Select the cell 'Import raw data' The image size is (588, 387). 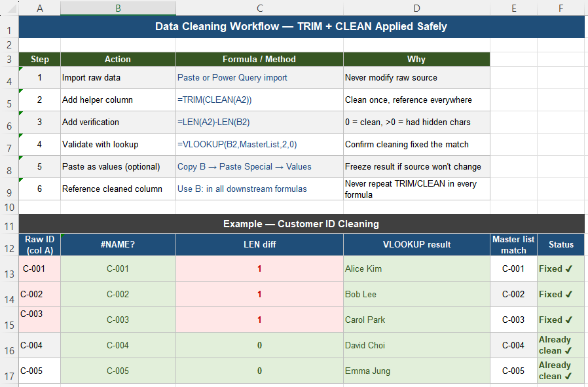pyautogui.click(x=118, y=78)
